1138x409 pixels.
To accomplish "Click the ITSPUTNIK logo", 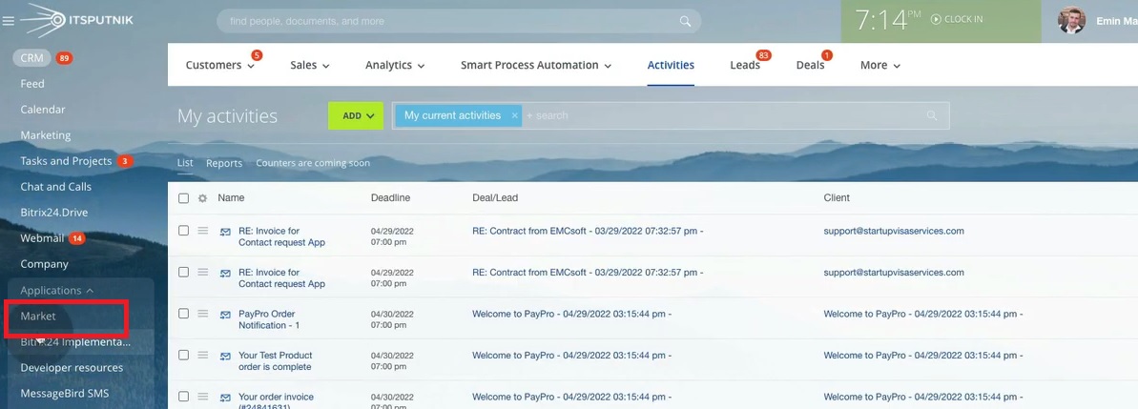I will click(x=77, y=20).
